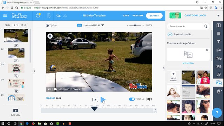
Task: Collapse the slides panel arrow
Action: [34, 71]
